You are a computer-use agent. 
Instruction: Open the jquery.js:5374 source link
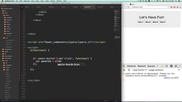pos(171,78)
